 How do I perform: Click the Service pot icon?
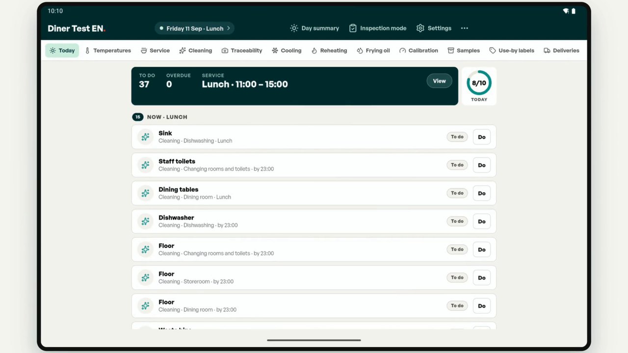point(144,50)
